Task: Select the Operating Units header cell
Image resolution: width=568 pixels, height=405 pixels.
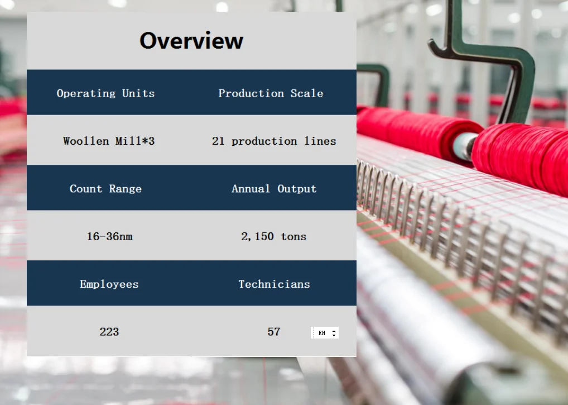Action: [x=106, y=93]
